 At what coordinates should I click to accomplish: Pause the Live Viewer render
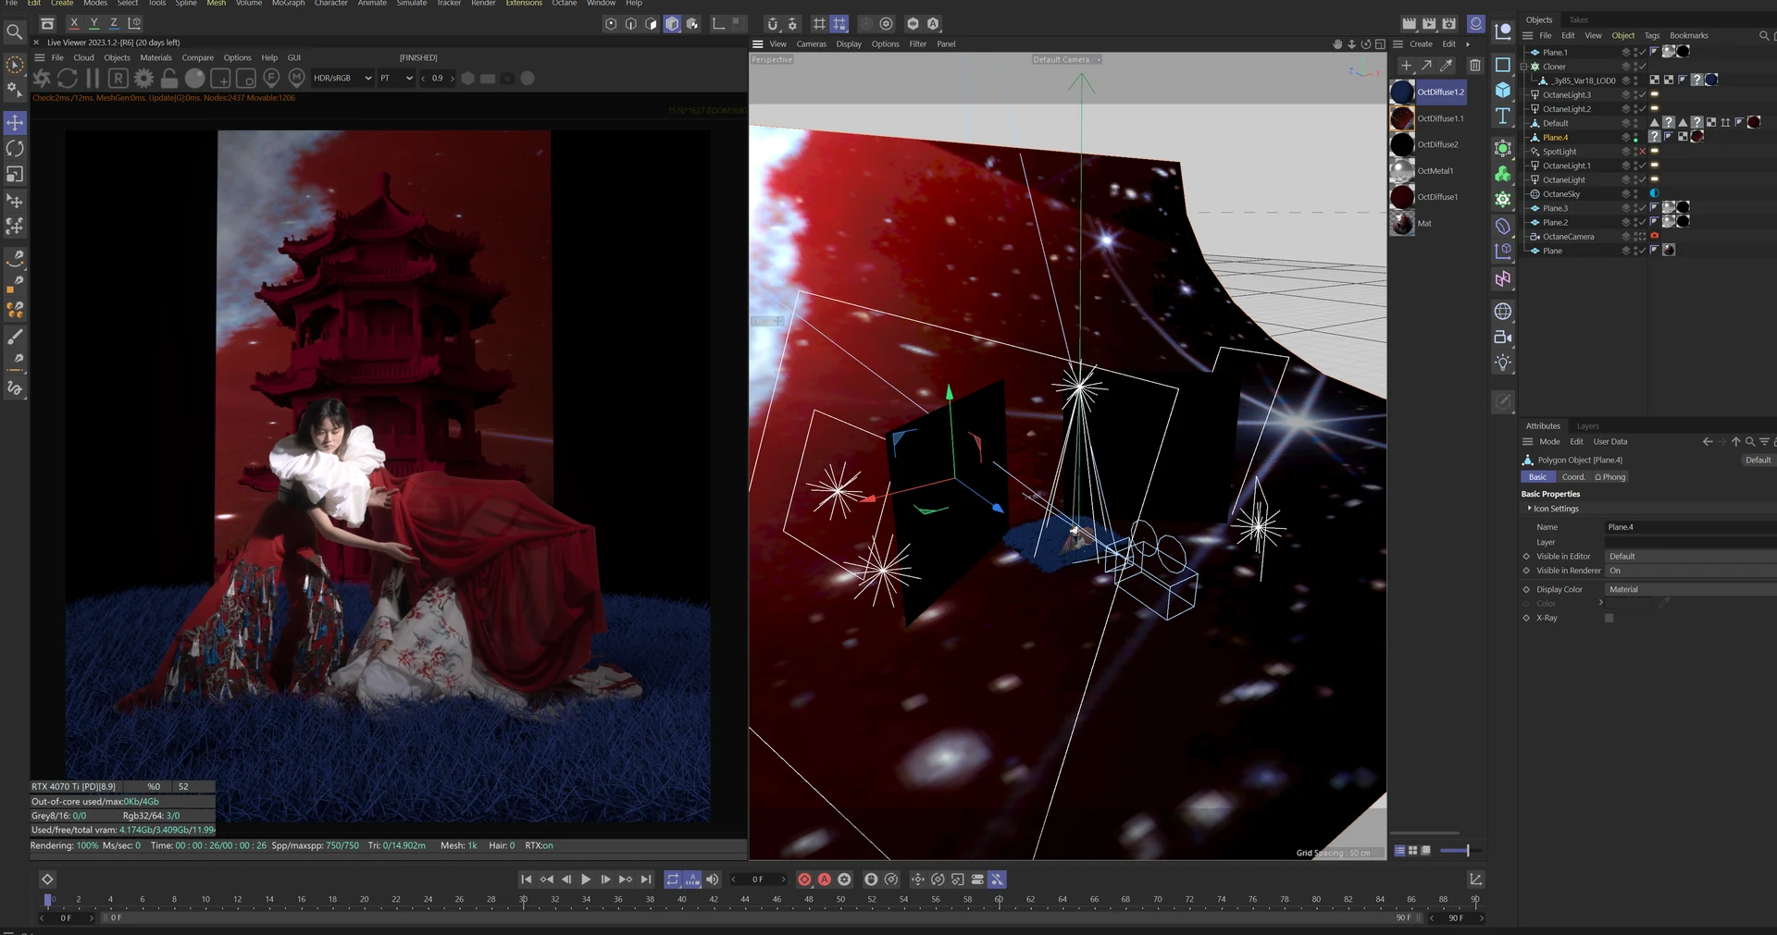(93, 79)
